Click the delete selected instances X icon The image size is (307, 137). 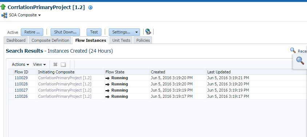coord(55,64)
